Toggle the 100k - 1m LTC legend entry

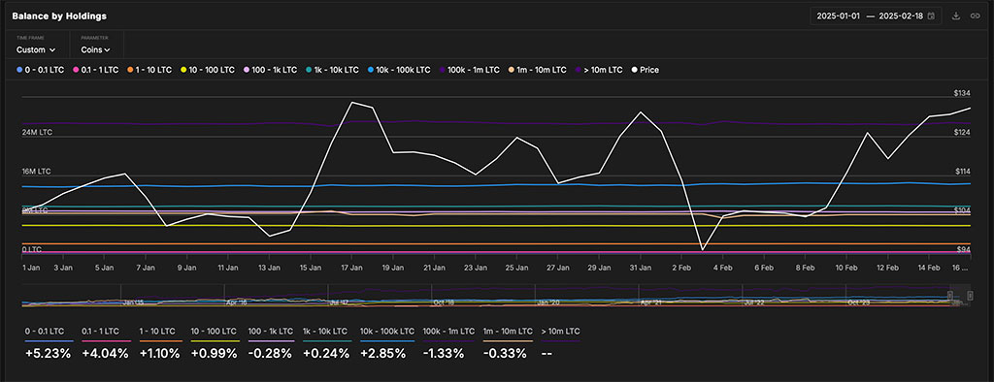[x=469, y=70]
